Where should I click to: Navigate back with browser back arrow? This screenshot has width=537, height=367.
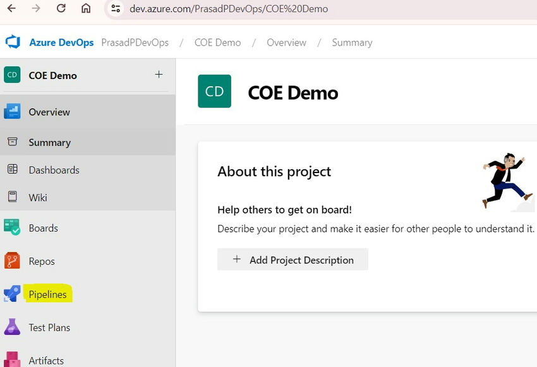[x=11, y=9]
